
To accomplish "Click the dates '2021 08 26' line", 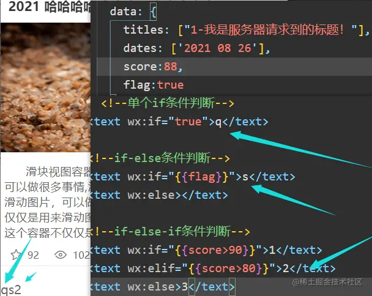I will (196, 48).
